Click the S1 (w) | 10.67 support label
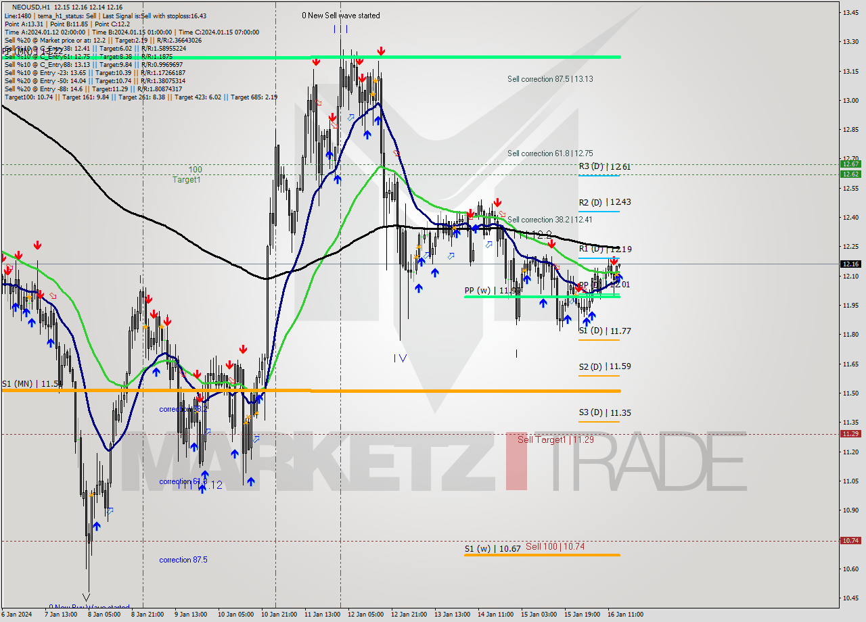The image size is (866, 622). pos(493,549)
